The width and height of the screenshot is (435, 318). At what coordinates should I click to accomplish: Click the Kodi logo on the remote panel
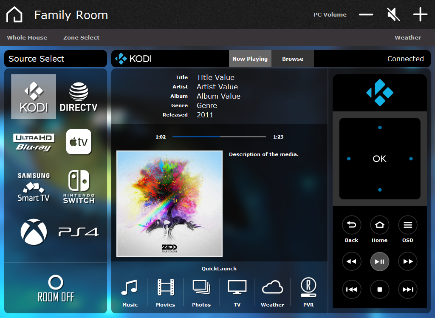tap(380, 93)
